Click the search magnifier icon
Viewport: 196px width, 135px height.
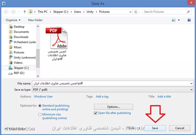pyautogui.click(x=188, y=12)
